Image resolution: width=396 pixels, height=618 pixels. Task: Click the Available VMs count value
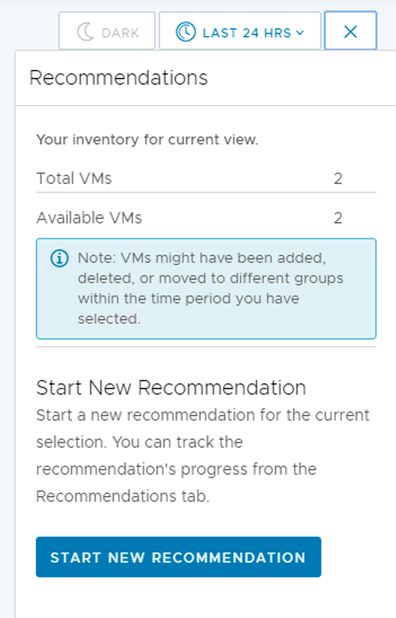[x=337, y=218]
